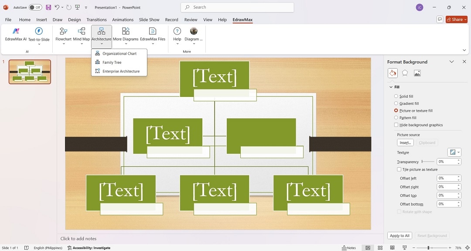Click the Offset right value field
This screenshot has width=471, height=251.
coord(447,187)
